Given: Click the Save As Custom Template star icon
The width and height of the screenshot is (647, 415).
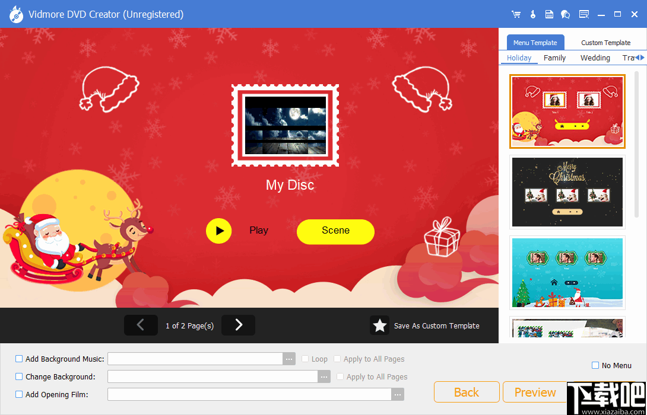Looking at the screenshot, I should click(x=380, y=325).
